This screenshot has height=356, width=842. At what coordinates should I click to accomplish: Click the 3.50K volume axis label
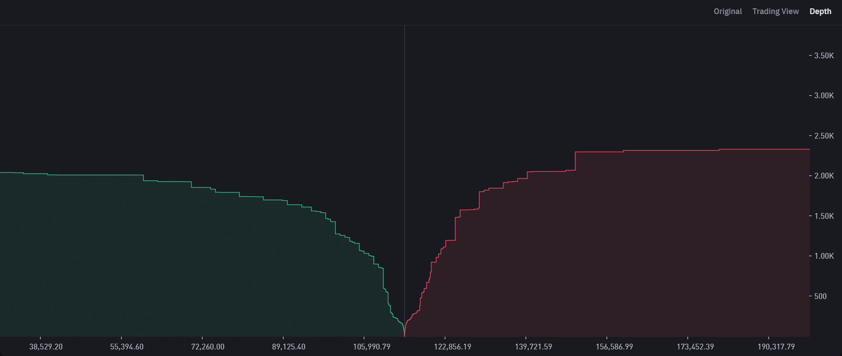coord(824,56)
